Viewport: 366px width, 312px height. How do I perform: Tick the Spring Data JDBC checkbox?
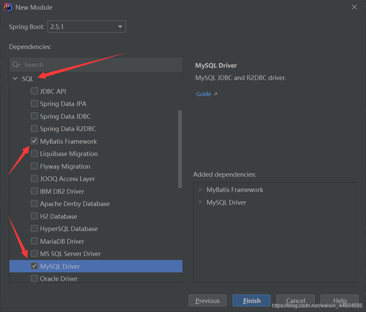pyautogui.click(x=34, y=116)
